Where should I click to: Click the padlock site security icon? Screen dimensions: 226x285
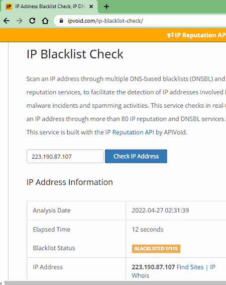[x=61, y=21]
